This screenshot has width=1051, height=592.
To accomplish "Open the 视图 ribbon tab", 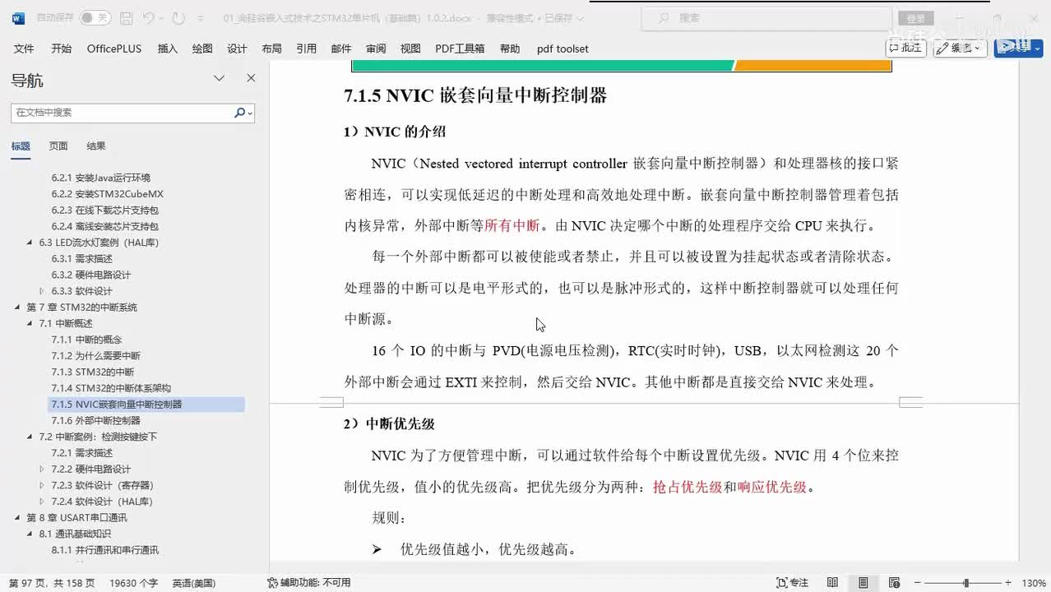I will (x=410, y=49).
